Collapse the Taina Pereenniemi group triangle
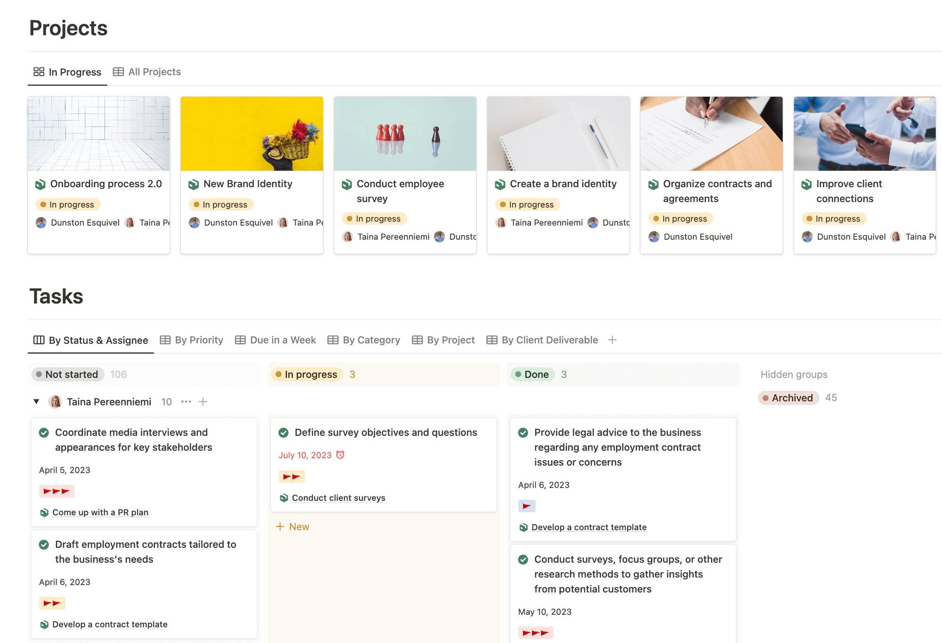Screen dimensions: 942x643 point(36,402)
